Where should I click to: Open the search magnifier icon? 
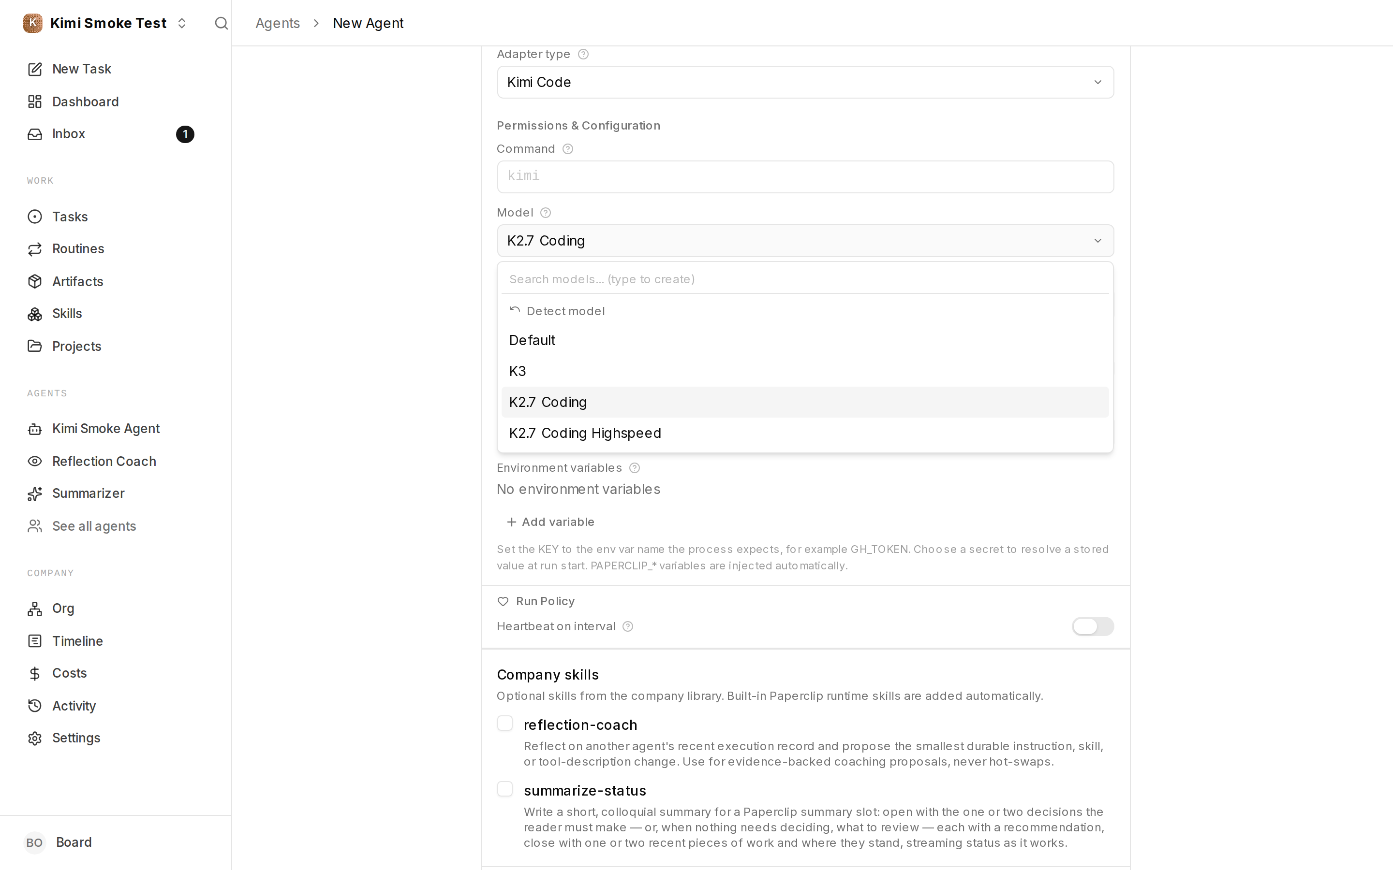pyautogui.click(x=221, y=23)
